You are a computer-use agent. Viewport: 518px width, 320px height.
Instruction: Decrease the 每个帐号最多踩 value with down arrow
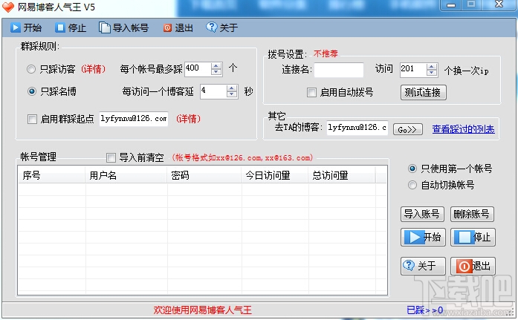216,72
